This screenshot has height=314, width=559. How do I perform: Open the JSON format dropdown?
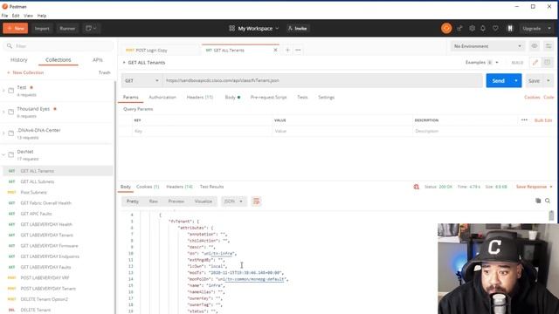tap(233, 201)
